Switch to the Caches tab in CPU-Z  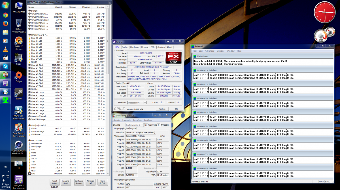point(125,47)
